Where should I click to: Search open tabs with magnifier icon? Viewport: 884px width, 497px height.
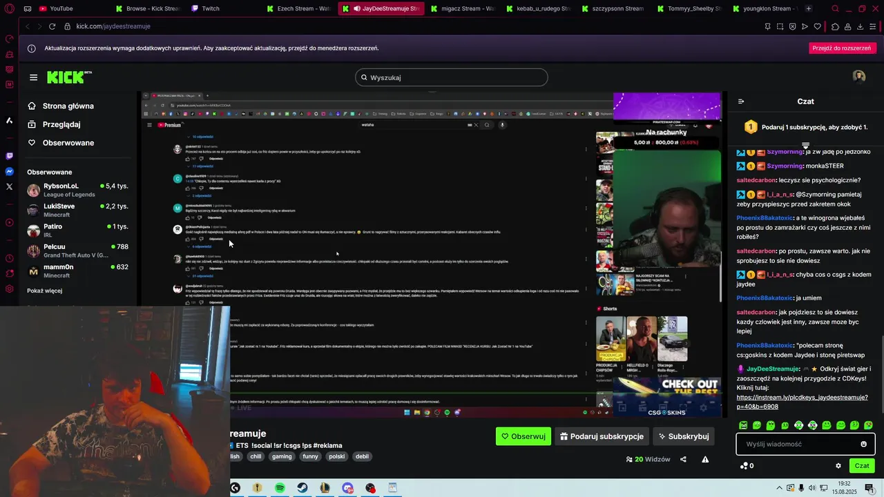835,9
